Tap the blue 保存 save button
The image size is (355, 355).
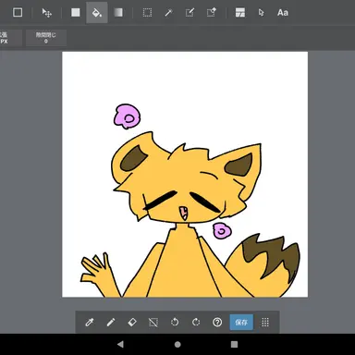241,323
